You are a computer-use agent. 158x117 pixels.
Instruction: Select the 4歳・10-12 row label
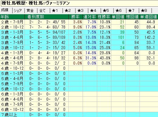pyautogui.click(x=12, y=68)
